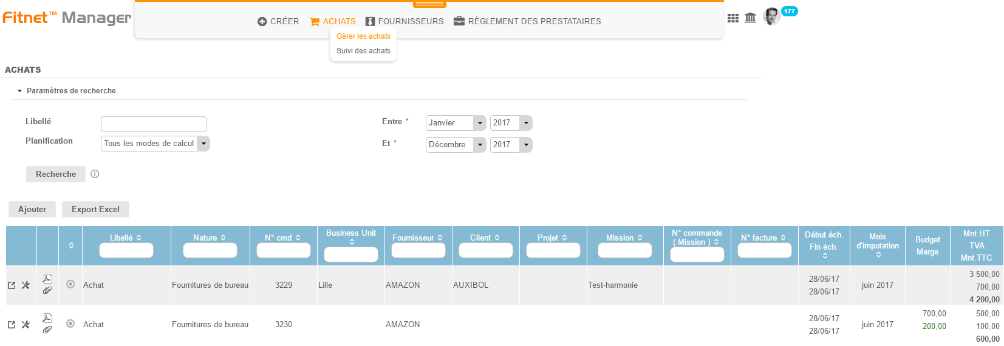Click the Libellé search input field
The image size is (1004, 346).
tap(154, 124)
